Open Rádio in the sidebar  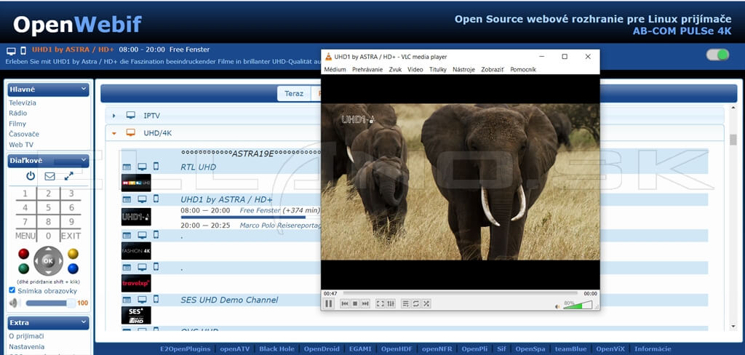click(x=18, y=113)
